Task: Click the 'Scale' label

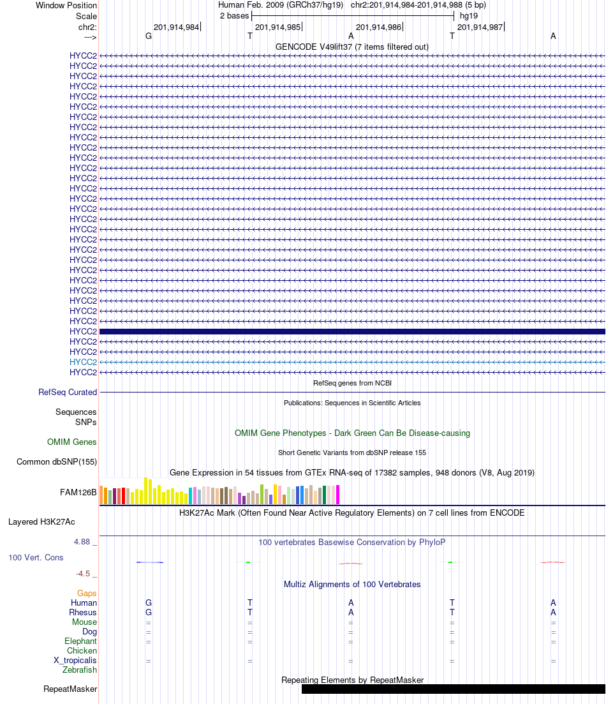Action: click(86, 16)
